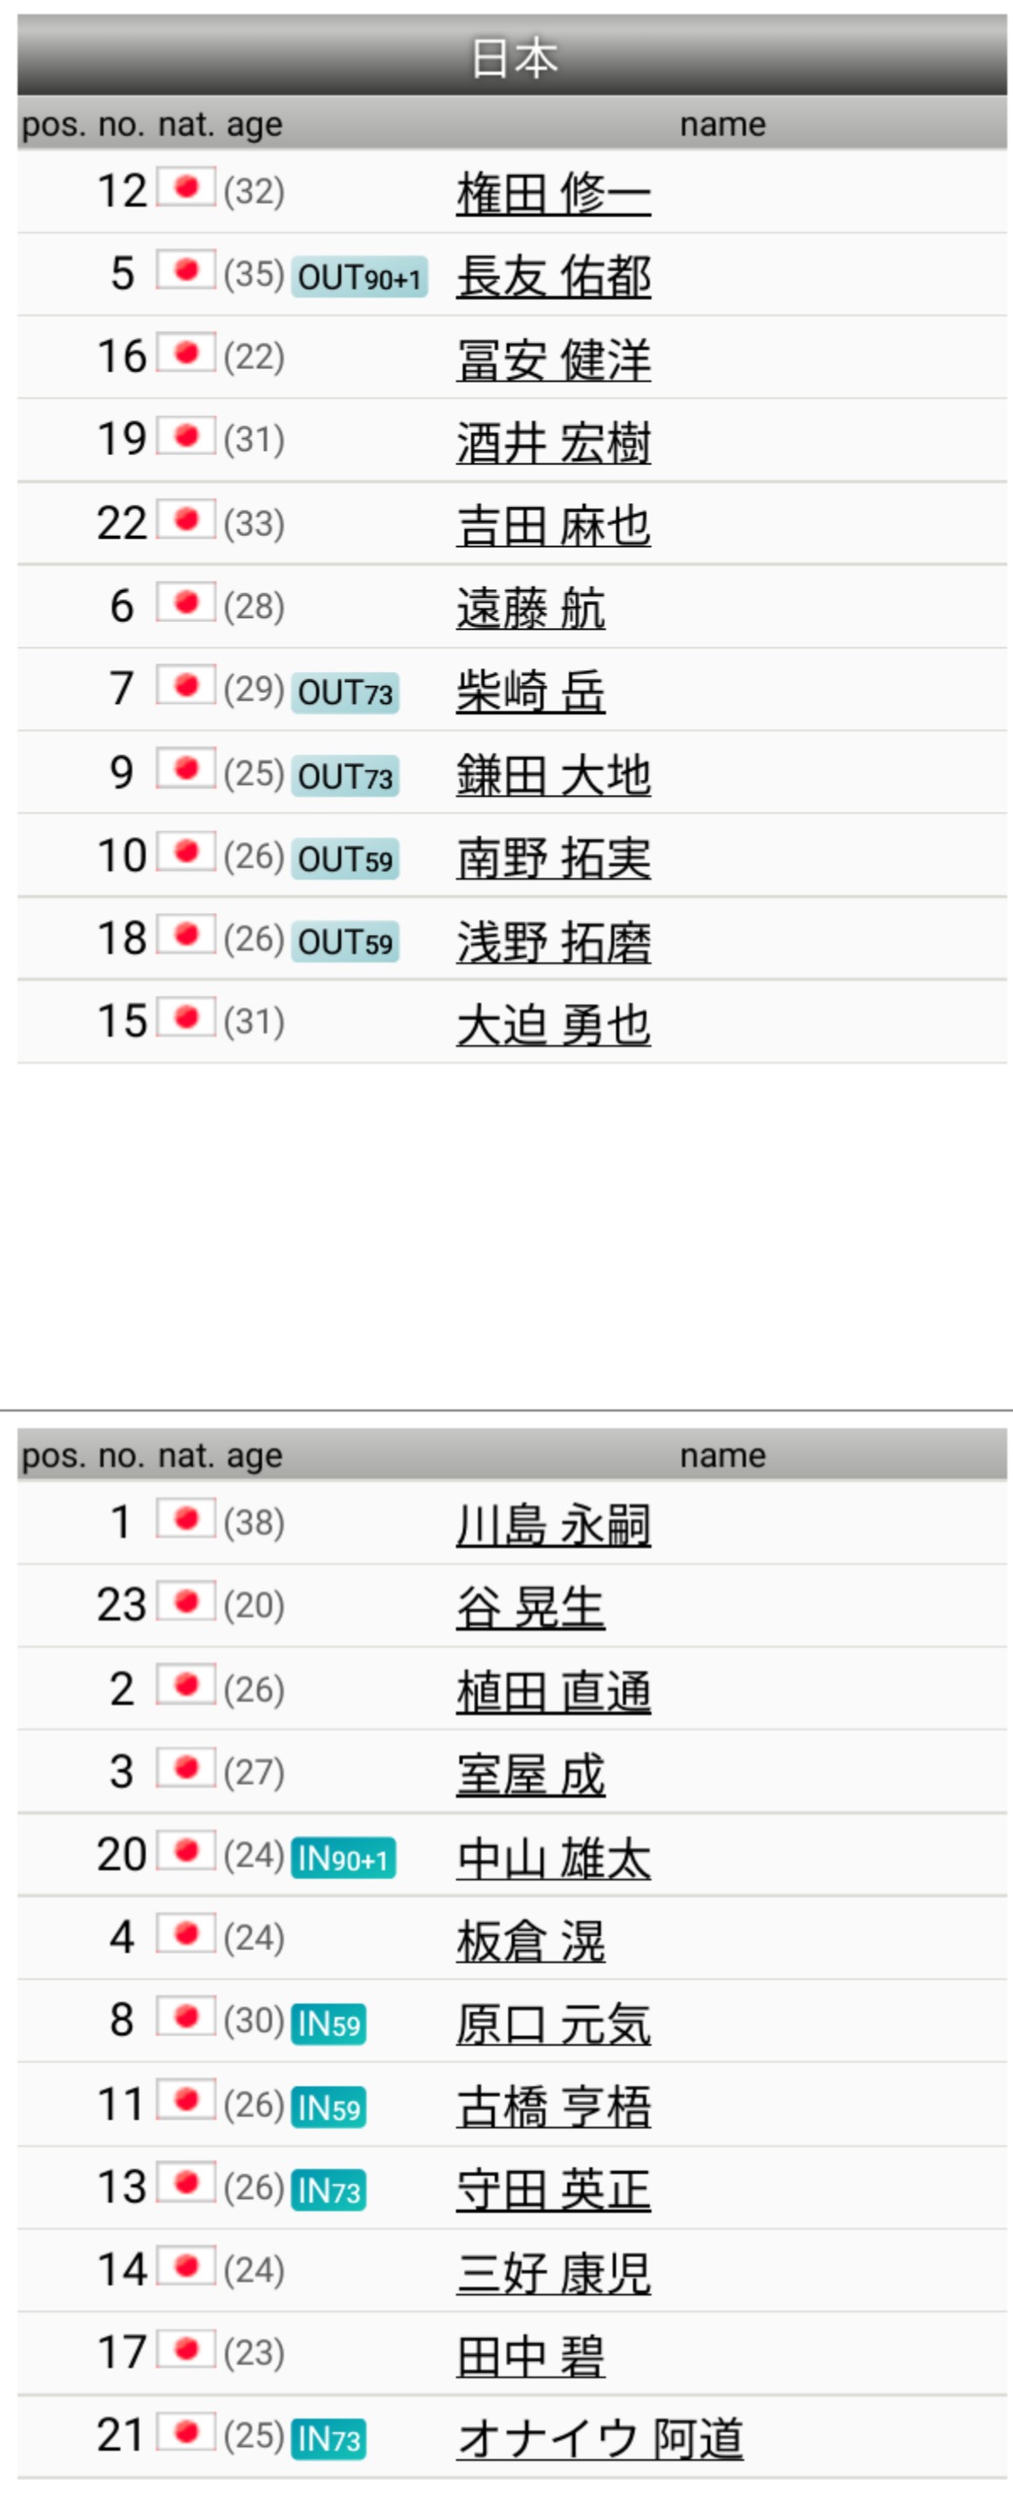Image resolution: width=1013 pixels, height=2494 pixels.
Task: Open the 大迫 勇也 profile link
Action: tap(553, 1024)
